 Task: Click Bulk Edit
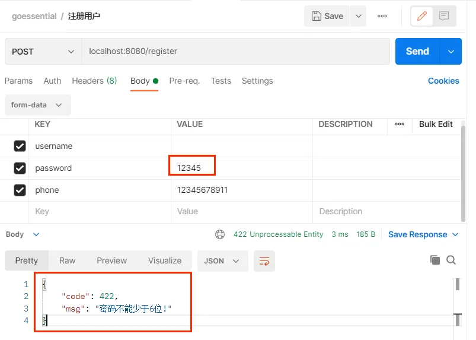(x=436, y=124)
